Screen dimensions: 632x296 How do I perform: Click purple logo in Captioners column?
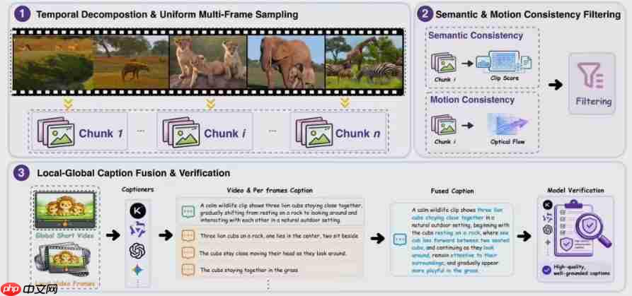(x=138, y=230)
